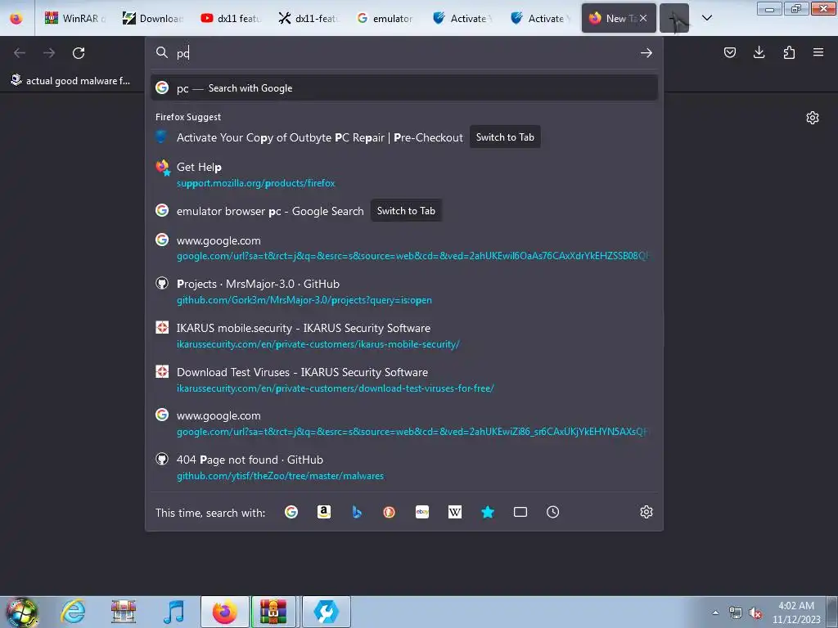Open the music note taskbar app
This screenshot has width=838, height=628.
pos(174,612)
